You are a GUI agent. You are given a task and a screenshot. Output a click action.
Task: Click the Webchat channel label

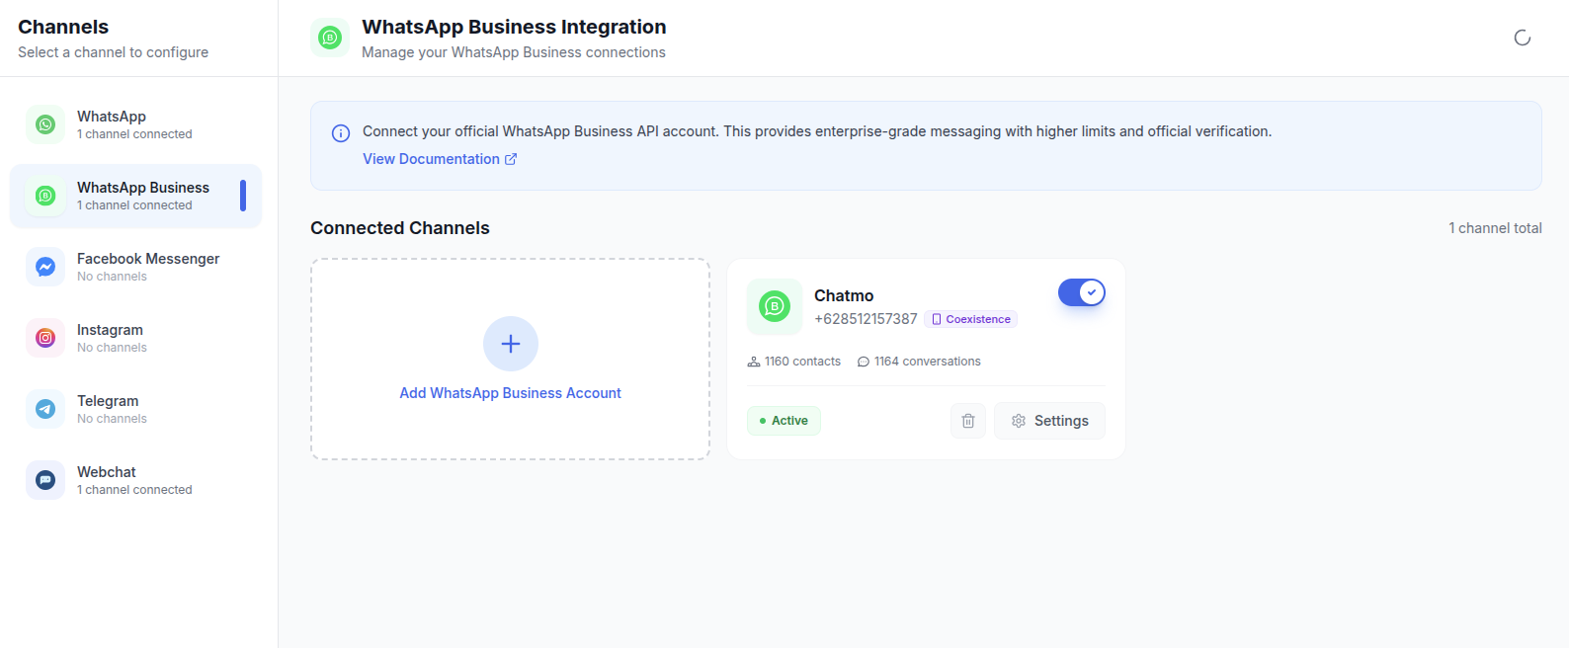(107, 472)
